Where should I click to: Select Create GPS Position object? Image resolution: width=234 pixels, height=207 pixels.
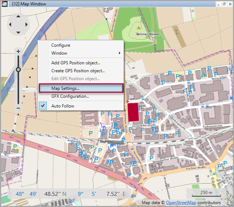coord(78,71)
